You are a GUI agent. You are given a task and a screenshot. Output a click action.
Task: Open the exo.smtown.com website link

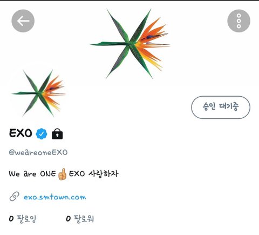pyautogui.click(x=55, y=197)
